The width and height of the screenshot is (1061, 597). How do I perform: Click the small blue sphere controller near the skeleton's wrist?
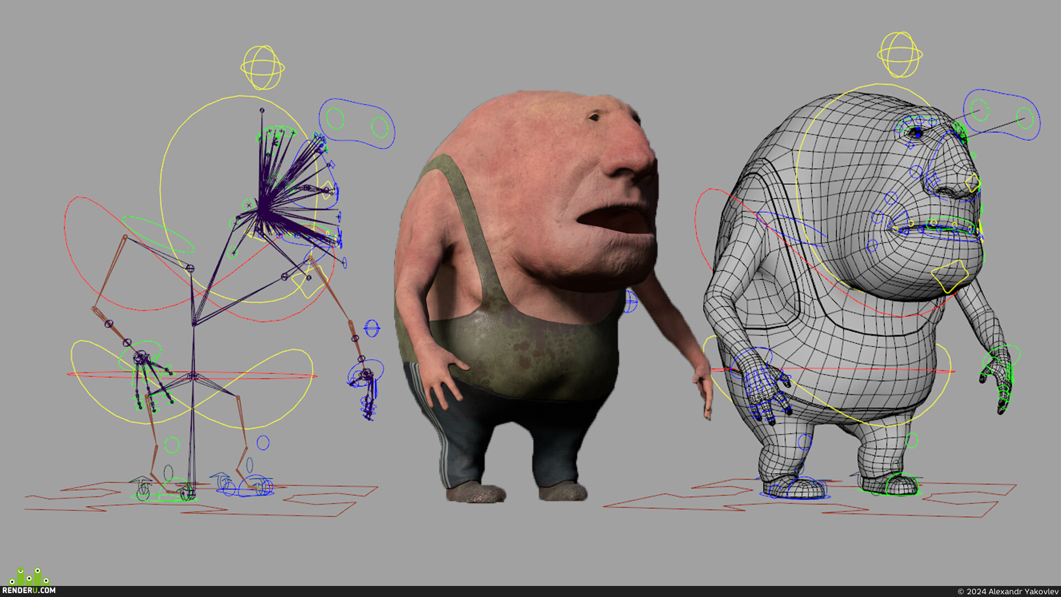(372, 328)
